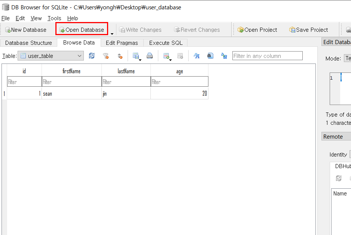
Task: Open find with the binoculars icon
Action: click(x=210, y=56)
